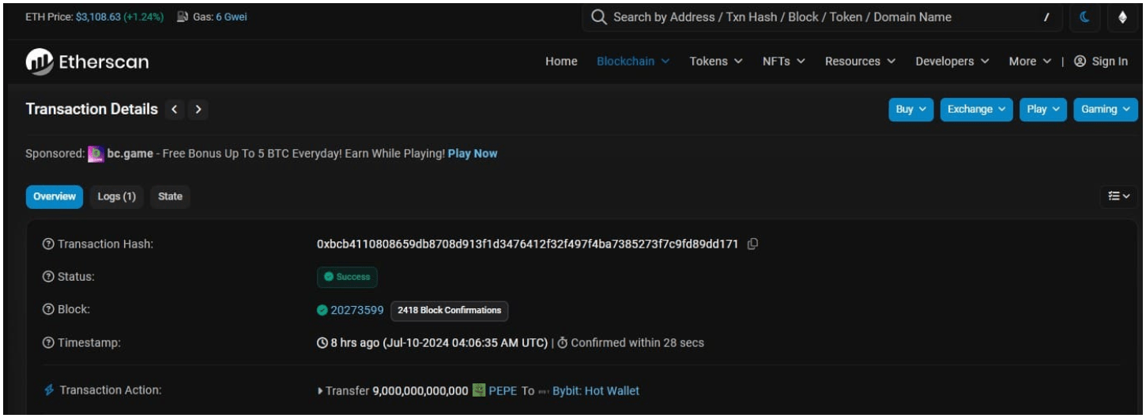Image resolution: width=1146 pixels, height=418 pixels.
Task: Click the Sign In user icon
Action: pyautogui.click(x=1080, y=62)
